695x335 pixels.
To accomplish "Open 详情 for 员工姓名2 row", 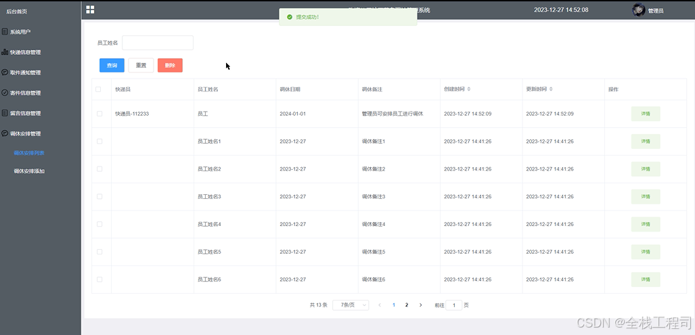I will [x=646, y=169].
